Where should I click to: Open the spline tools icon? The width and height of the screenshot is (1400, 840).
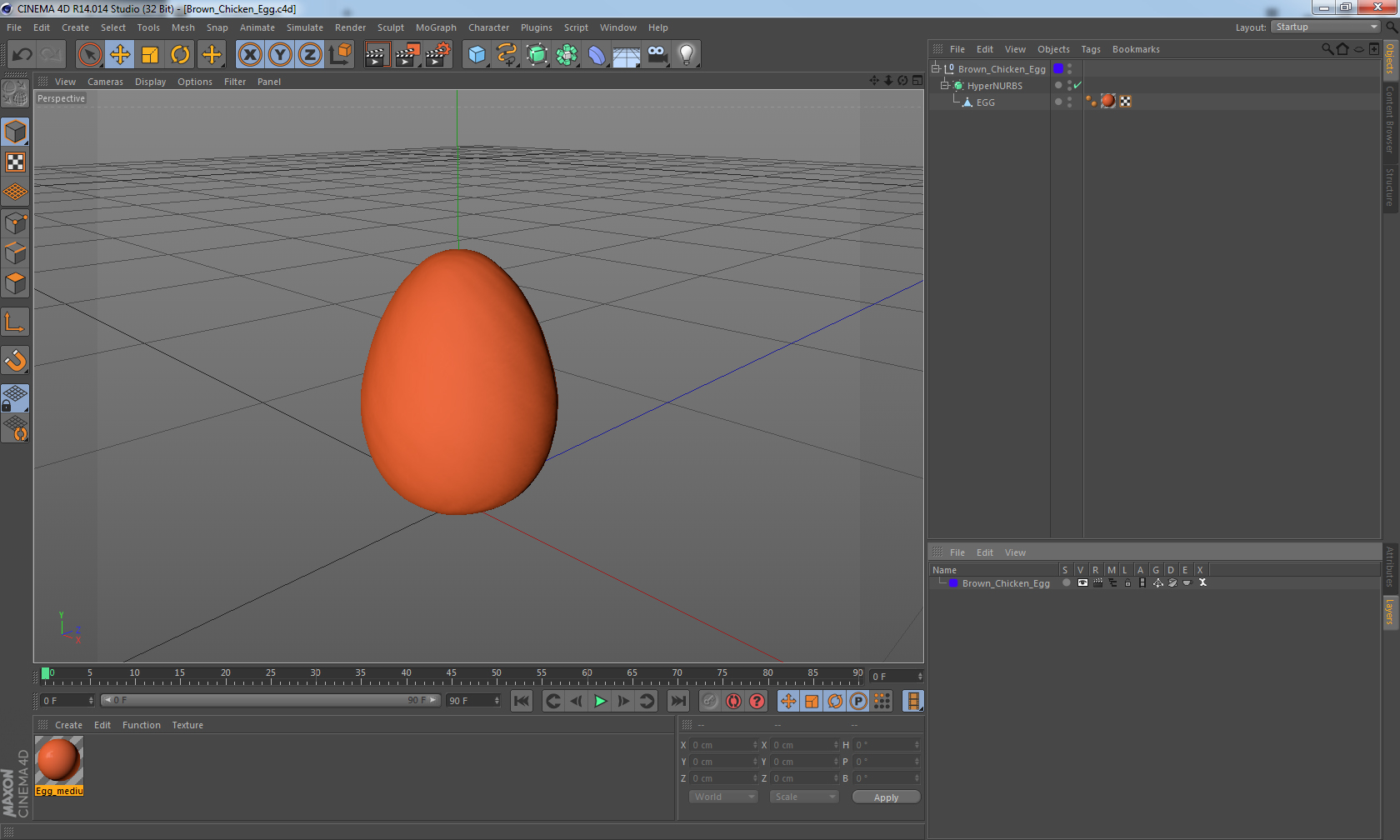coord(507,55)
